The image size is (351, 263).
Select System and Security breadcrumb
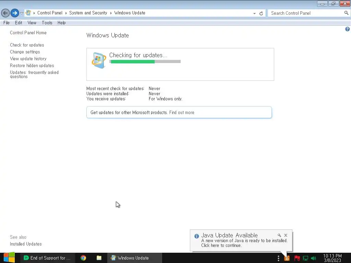(88, 13)
